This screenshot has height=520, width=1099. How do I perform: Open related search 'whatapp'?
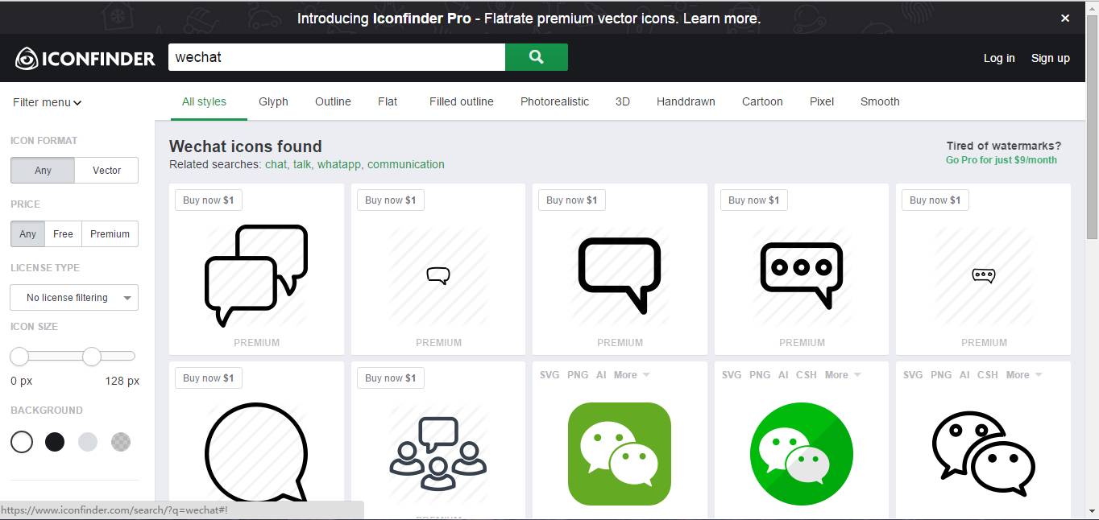[339, 164]
